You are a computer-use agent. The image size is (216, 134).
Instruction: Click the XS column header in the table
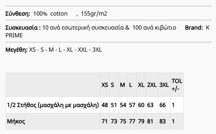coord(105,85)
